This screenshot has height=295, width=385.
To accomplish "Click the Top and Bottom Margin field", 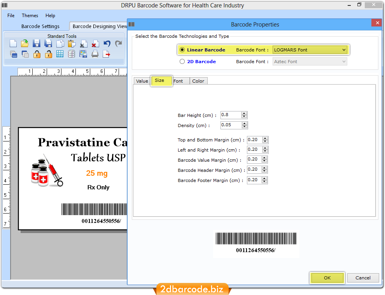I will (255, 140).
